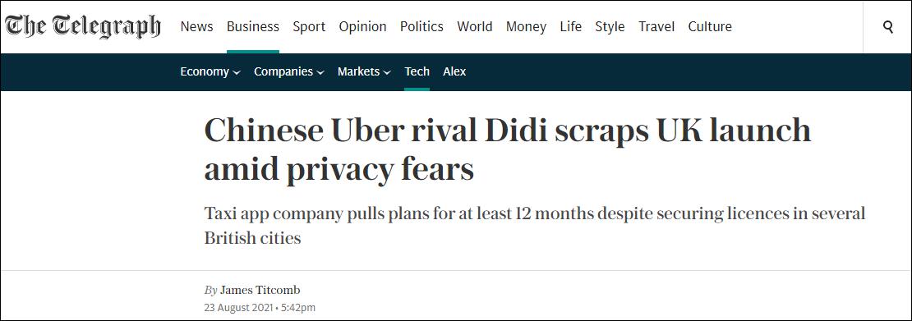The image size is (912, 321).
Task: Open author James Titcomb's profile
Action: click(x=260, y=290)
